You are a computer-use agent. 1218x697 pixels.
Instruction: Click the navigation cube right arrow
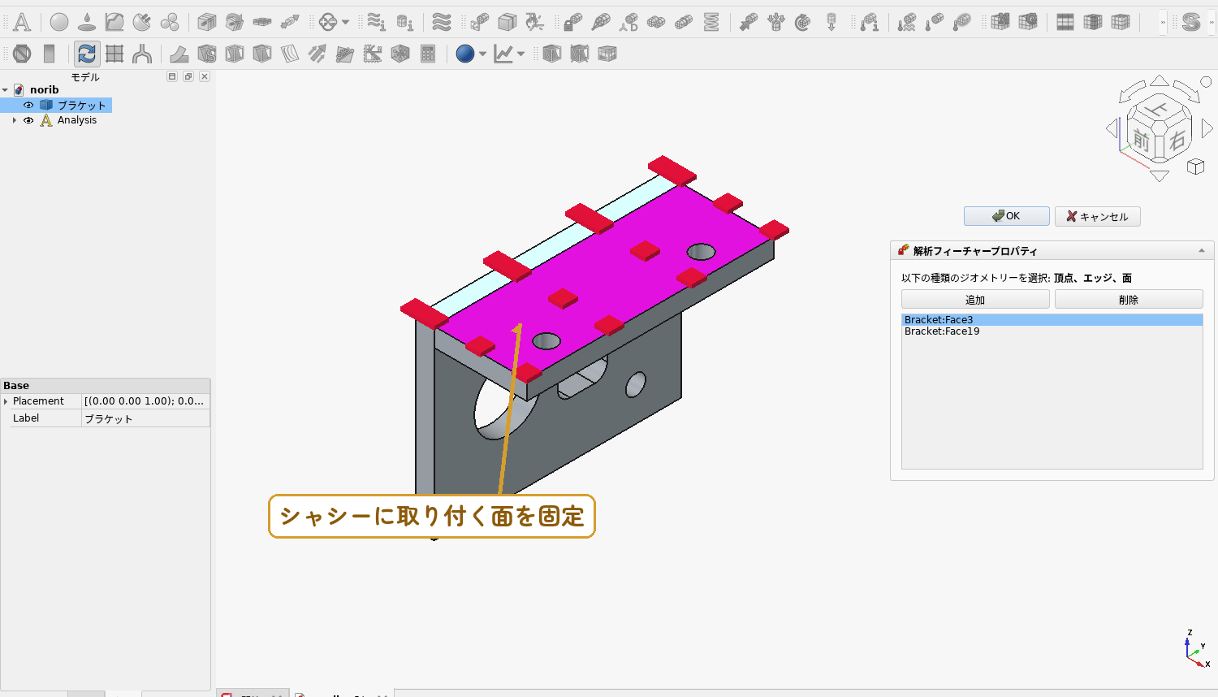(1207, 128)
